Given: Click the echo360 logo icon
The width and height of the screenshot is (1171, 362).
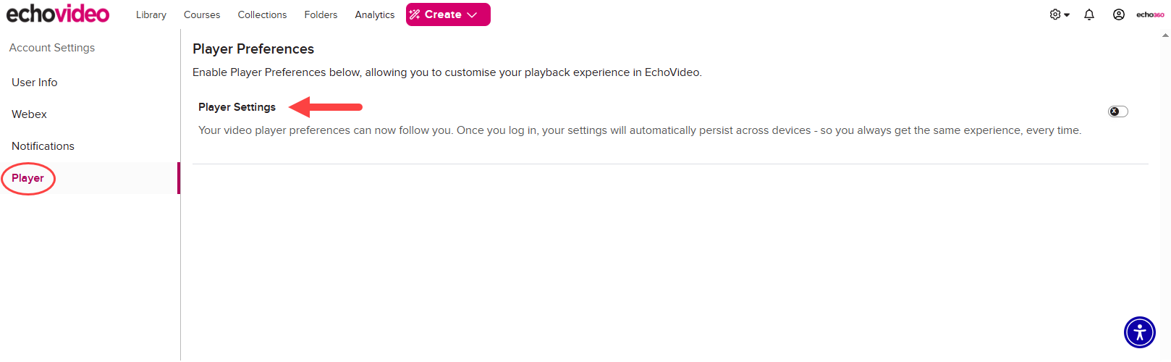Looking at the screenshot, I should 1150,14.
